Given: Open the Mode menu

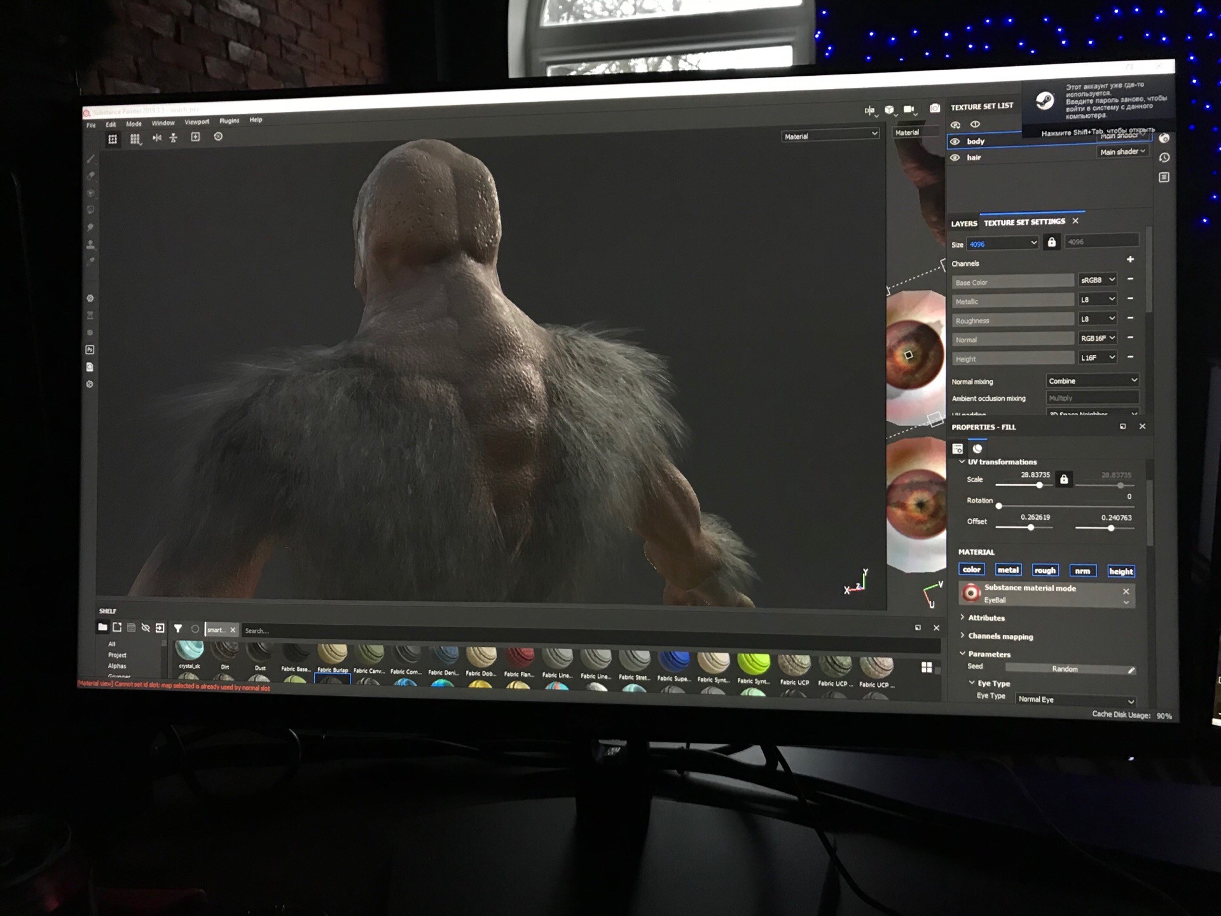Looking at the screenshot, I should point(134,124).
